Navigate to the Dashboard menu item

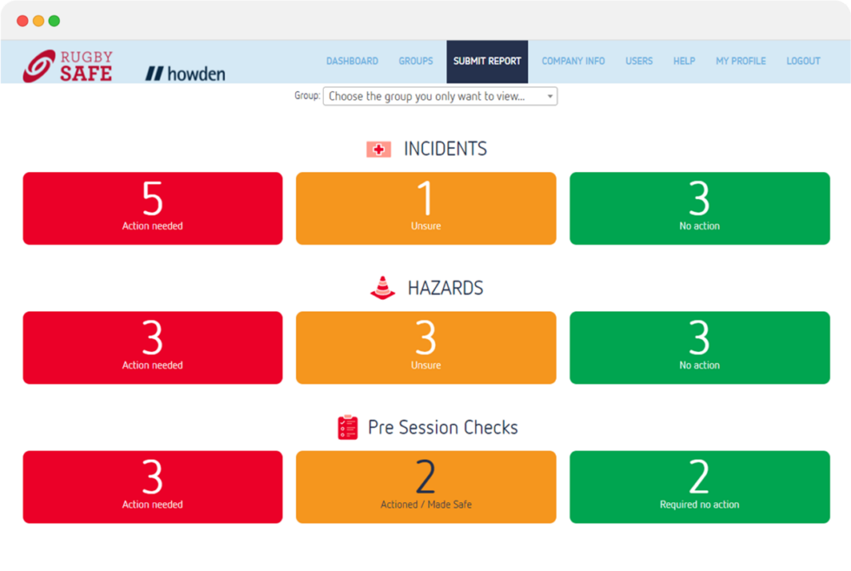(x=353, y=61)
